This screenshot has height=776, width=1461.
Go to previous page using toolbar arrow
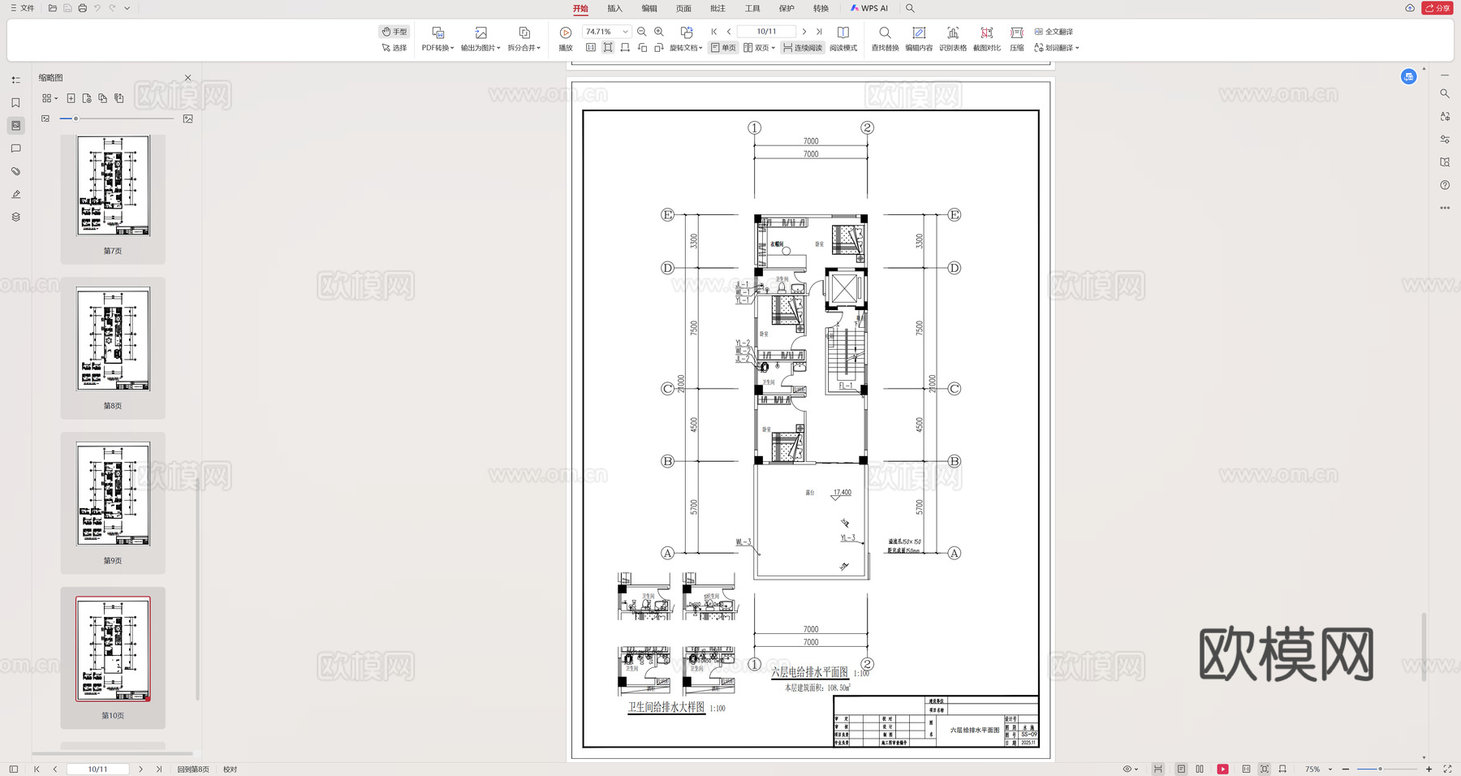pos(729,32)
